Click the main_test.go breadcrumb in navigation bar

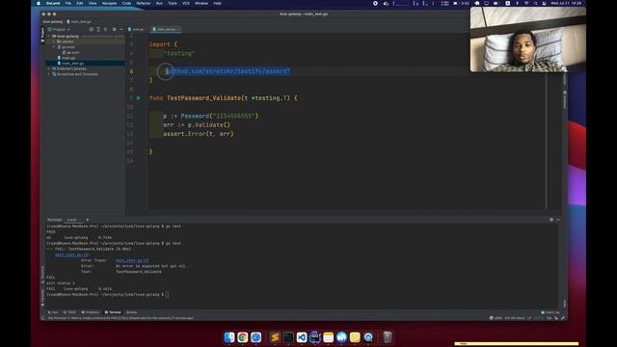pos(79,21)
